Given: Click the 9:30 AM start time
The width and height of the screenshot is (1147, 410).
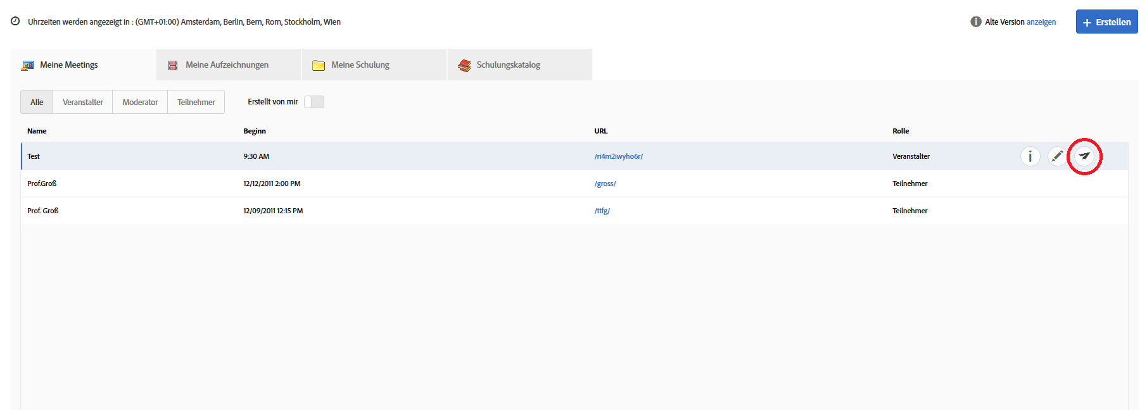Looking at the screenshot, I should click(x=257, y=156).
